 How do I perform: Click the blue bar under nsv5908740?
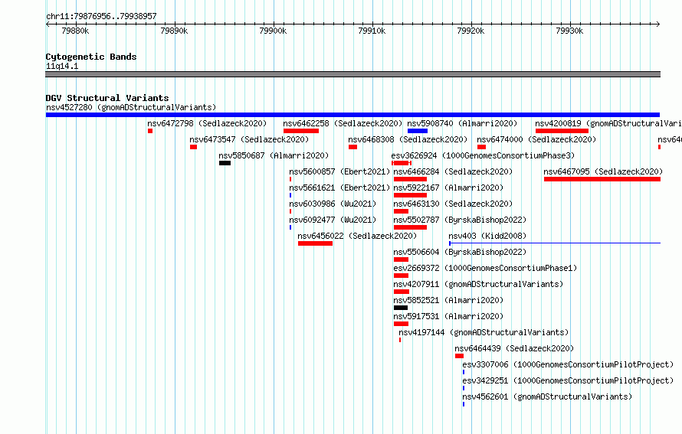point(418,131)
